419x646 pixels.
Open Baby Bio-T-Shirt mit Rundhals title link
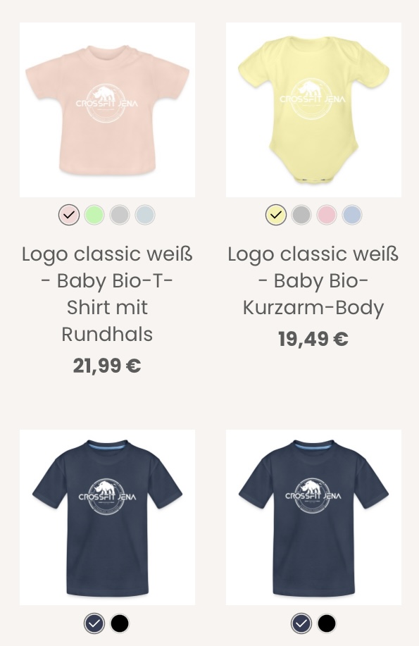pyautogui.click(x=107, y=294)
